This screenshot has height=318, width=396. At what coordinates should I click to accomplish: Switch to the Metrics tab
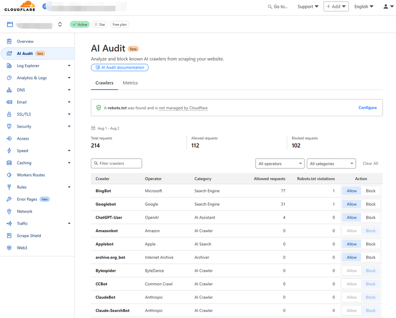pos(131,83)
